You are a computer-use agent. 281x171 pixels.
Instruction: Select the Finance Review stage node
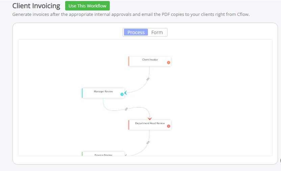[x=103, y=154]
